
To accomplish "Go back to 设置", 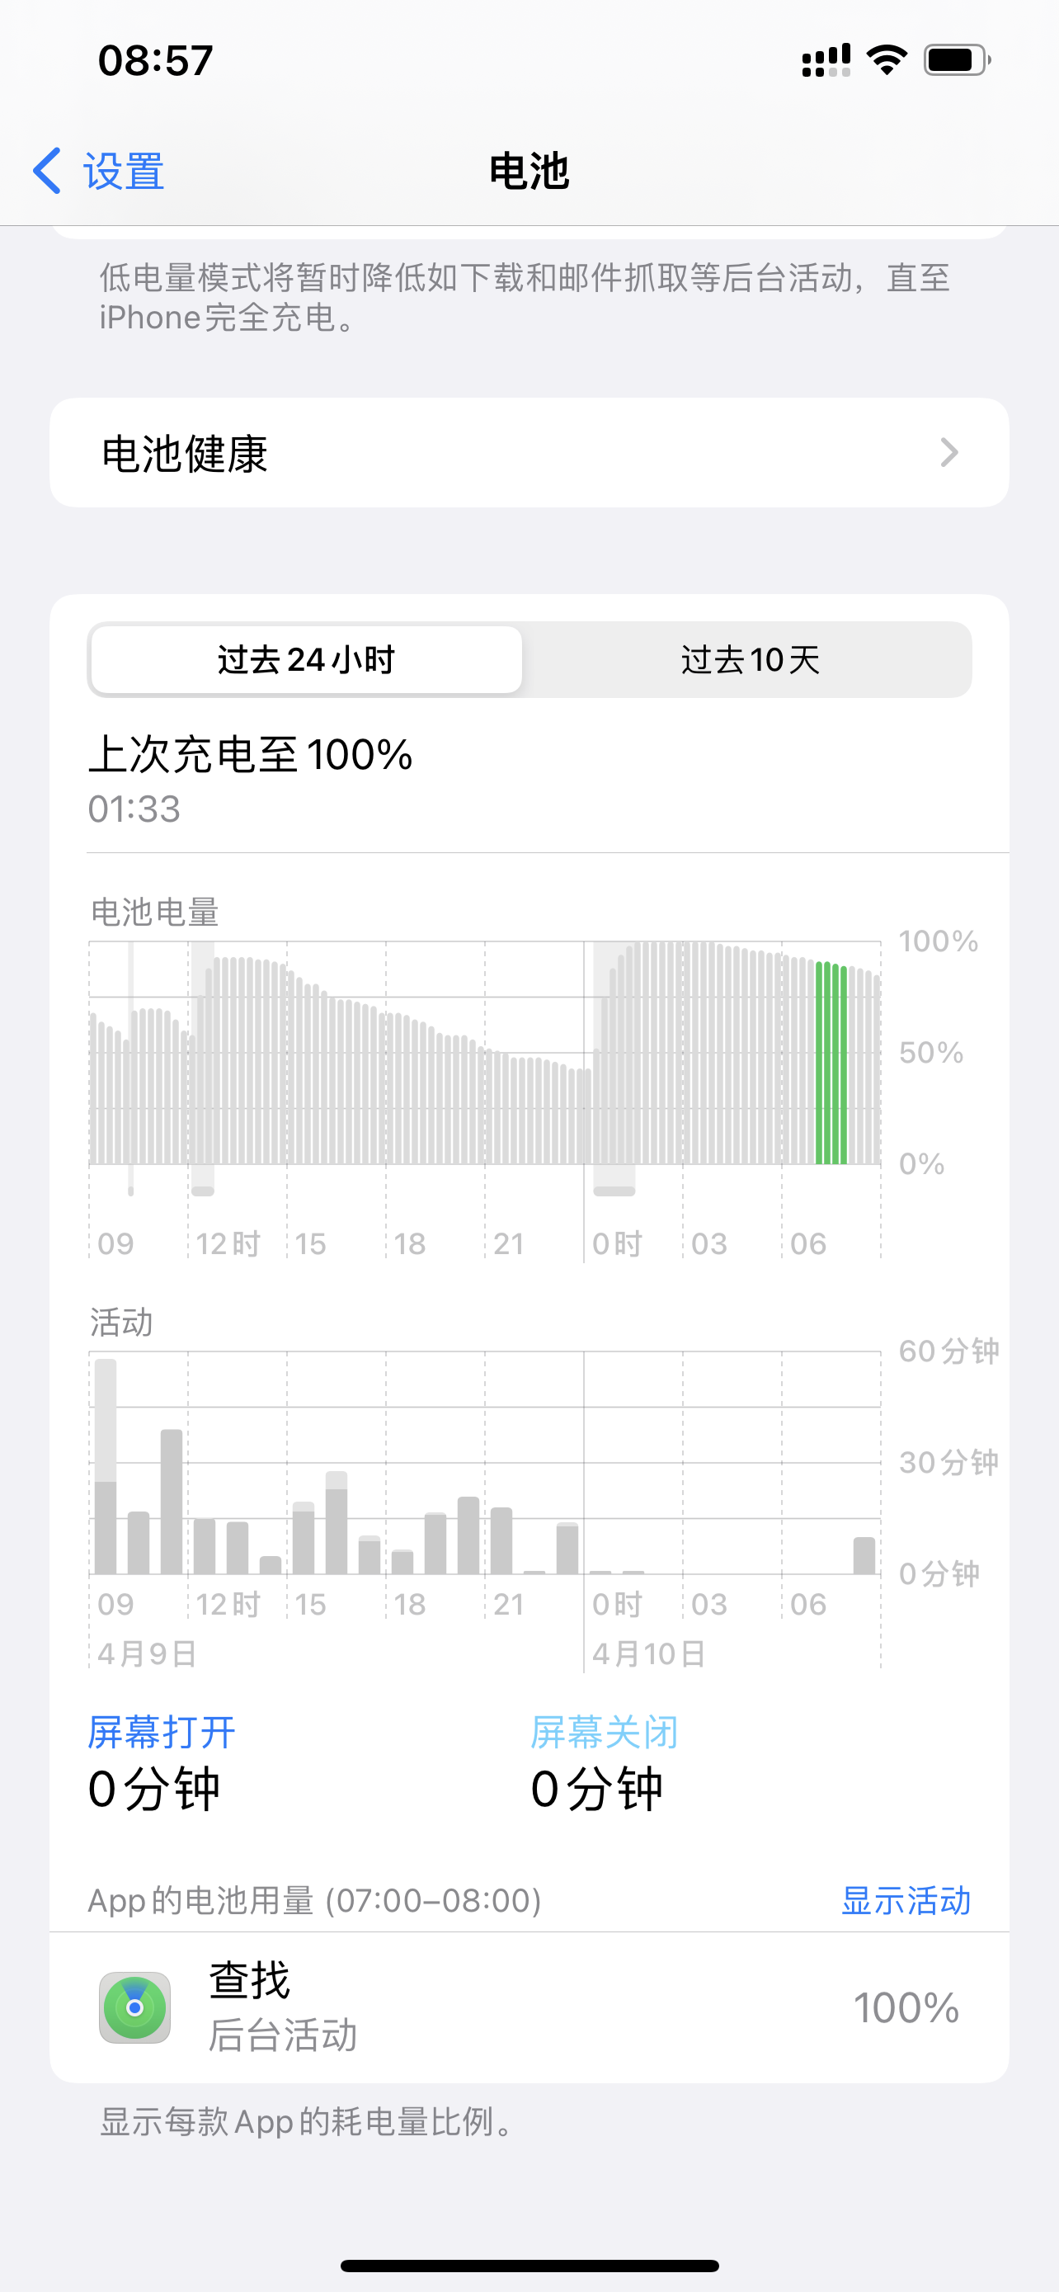I will (123, 170).
